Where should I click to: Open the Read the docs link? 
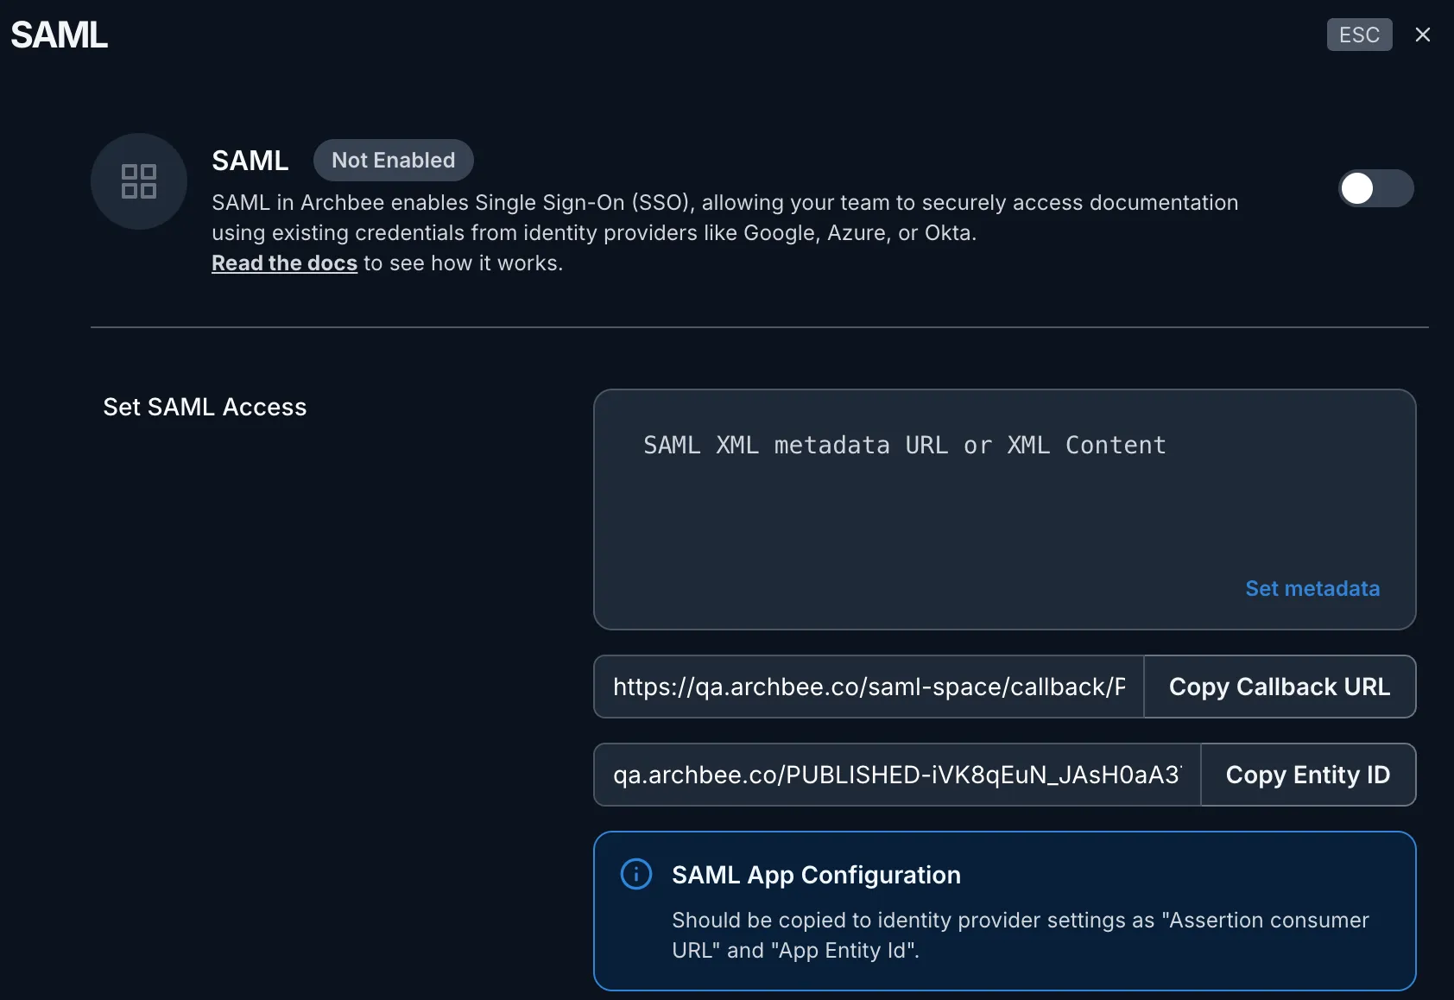284,263
